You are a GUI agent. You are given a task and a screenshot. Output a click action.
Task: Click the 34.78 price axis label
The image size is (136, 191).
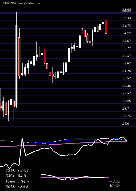(126, 26)
